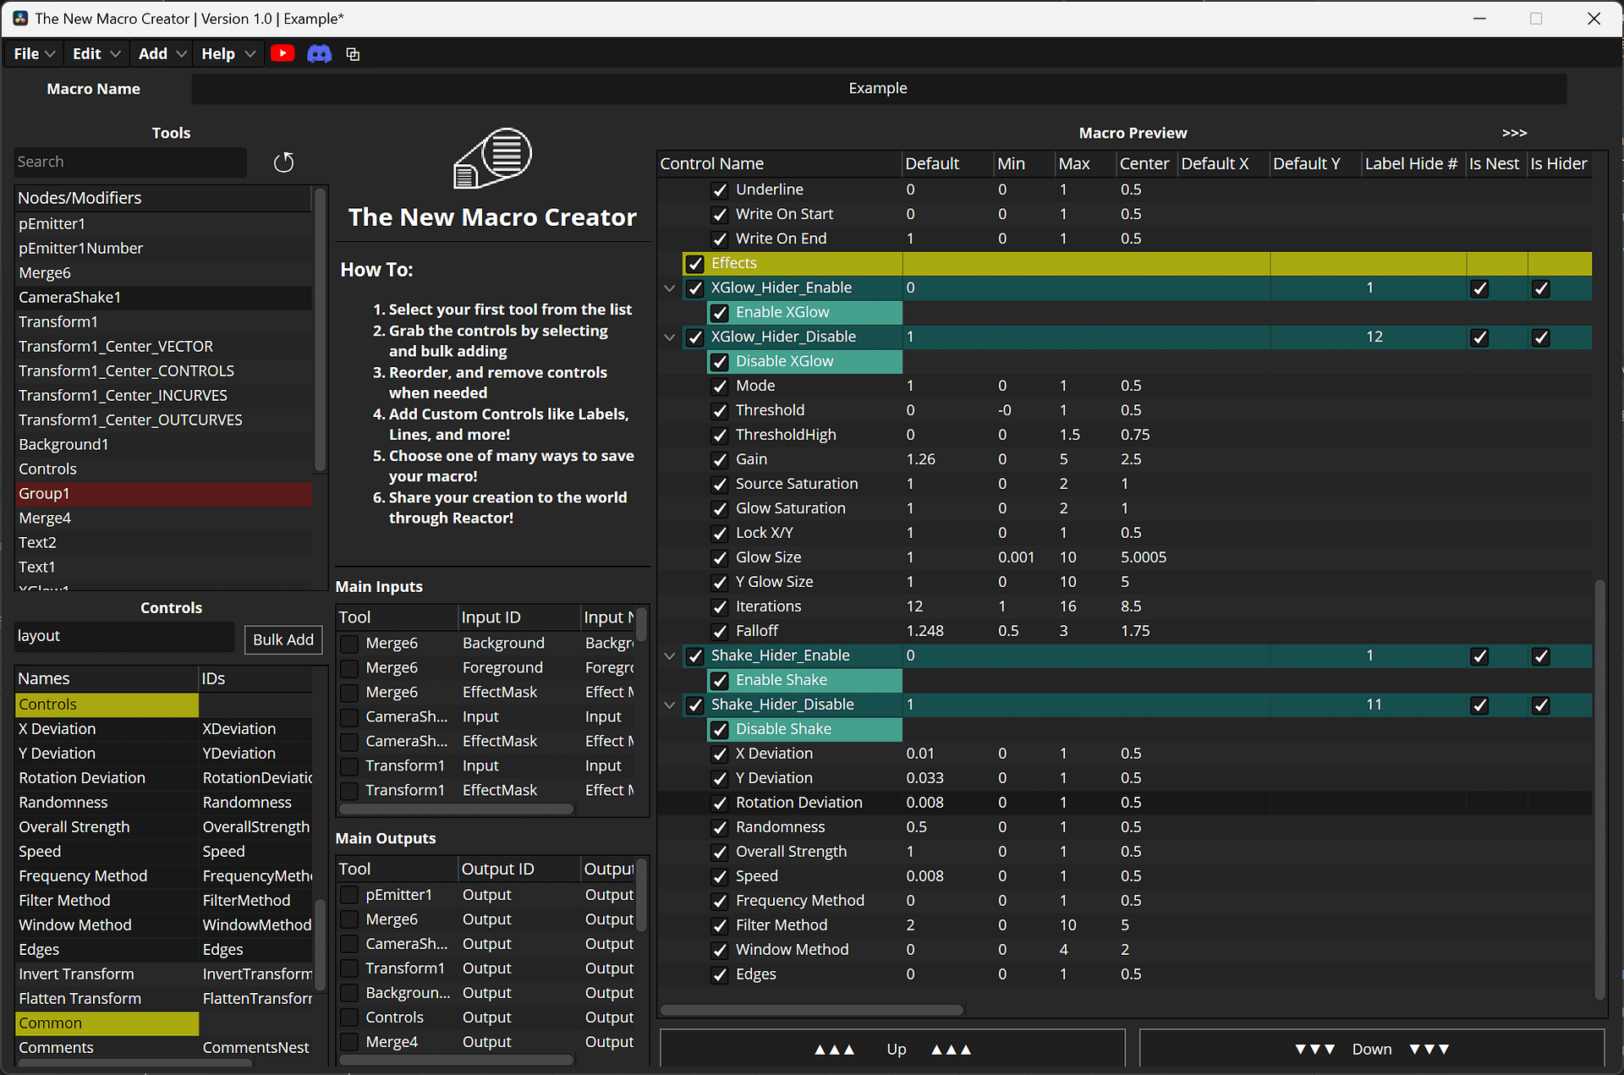
Task: Open the YouTube link icon
Action: point(283,54)
